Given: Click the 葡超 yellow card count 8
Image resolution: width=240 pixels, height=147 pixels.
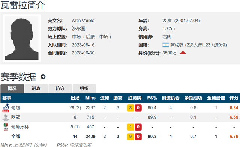Looking at the screenshot, I should pos(130,108).
